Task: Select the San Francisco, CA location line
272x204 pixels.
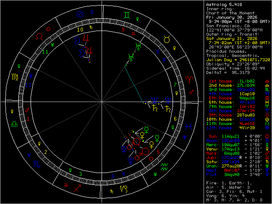Action: pyautogui.click(x=228, y=25)
